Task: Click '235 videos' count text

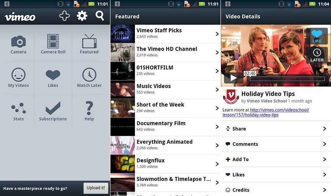Action: click(x=146, y=74)
